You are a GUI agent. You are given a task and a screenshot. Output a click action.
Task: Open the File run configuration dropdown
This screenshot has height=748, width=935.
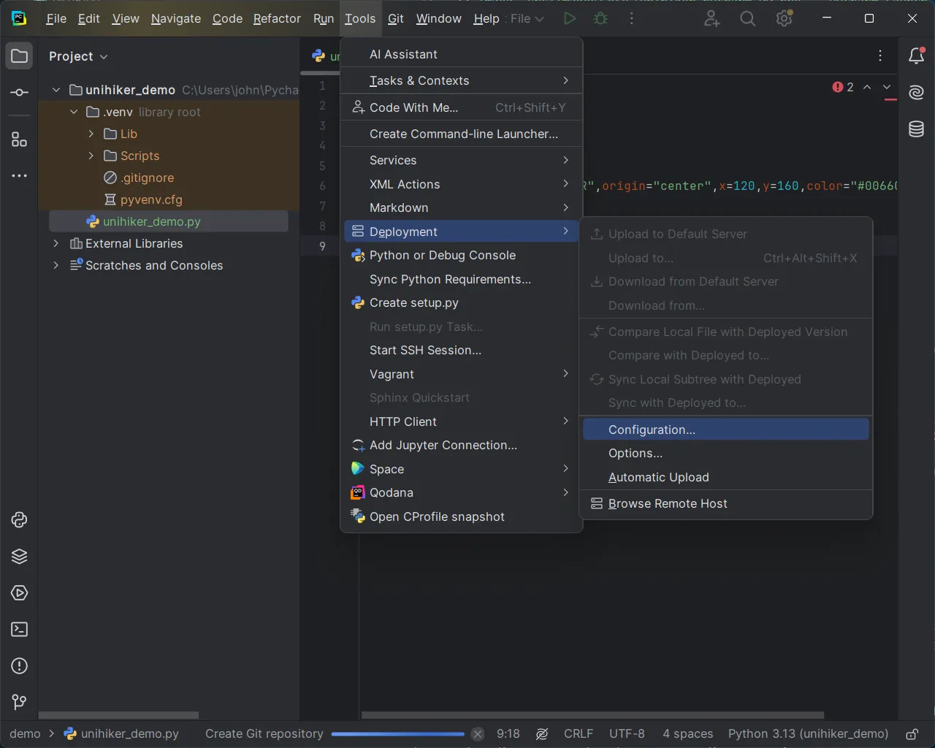point(527,19)
